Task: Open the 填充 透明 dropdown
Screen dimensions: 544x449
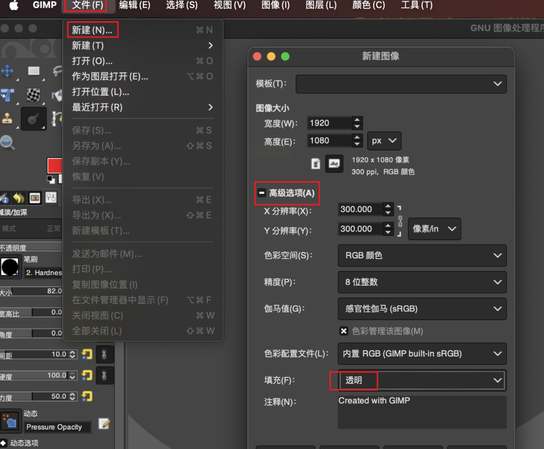Action: coord(422,380)
